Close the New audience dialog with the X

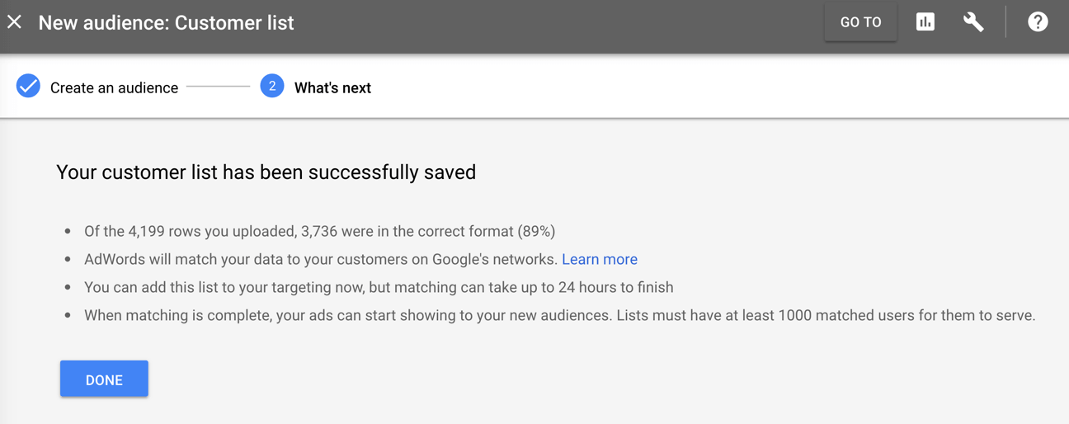tap(15, 22)
